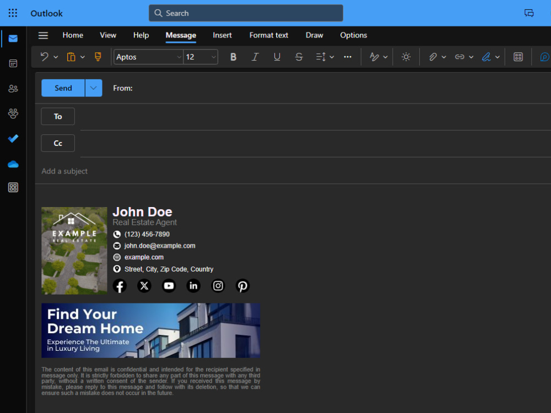The height and width of the screenshot is (413, 551).
Task: Expand the Link dropdown arrow
Action: click(x=471, y=57)
